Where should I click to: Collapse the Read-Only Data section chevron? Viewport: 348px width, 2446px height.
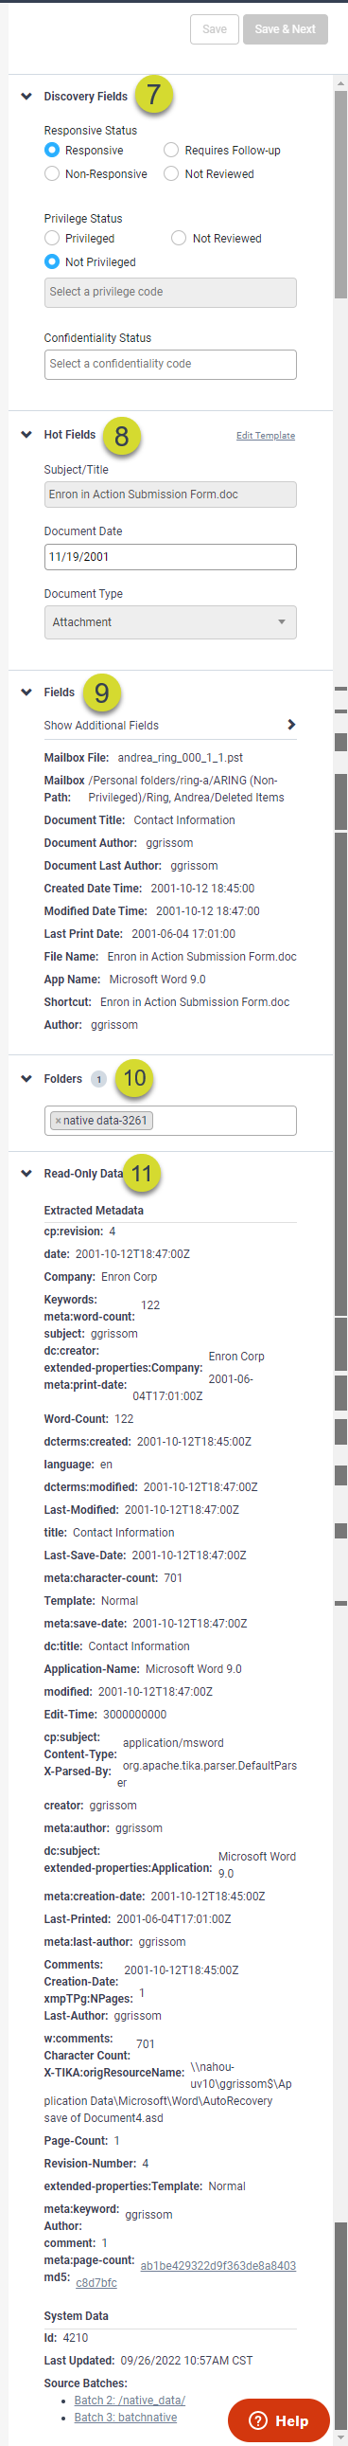(x=26, y=1174)
